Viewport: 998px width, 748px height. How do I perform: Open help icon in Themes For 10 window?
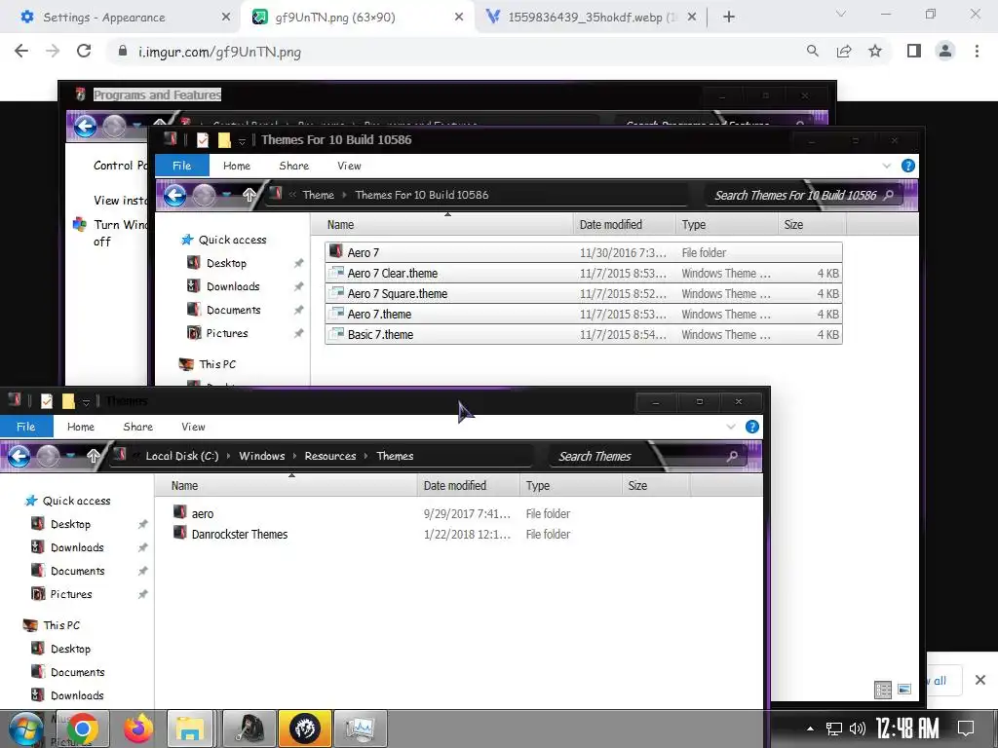pyautogui.click(x=908, y=166)
